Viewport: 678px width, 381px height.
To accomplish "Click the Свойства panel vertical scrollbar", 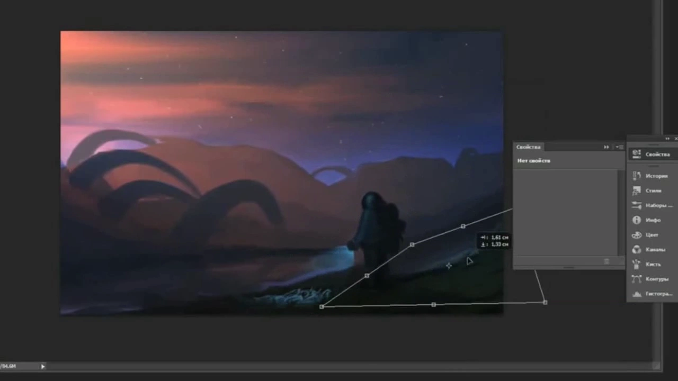I will (621, 213).
